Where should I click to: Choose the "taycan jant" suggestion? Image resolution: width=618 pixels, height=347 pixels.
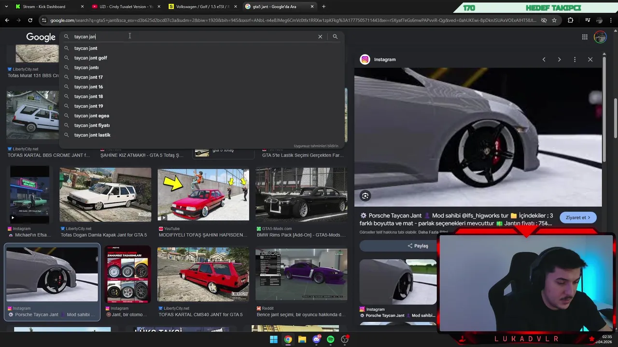click(202, 48)
